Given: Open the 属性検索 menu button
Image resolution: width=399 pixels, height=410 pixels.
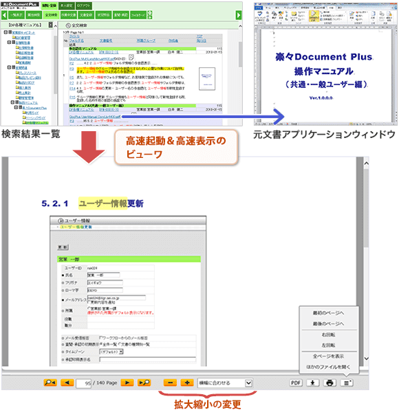Looking at the screenshot, I should [x=34, y=15].
